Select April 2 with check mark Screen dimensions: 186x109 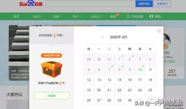click(x=130, y=59)
